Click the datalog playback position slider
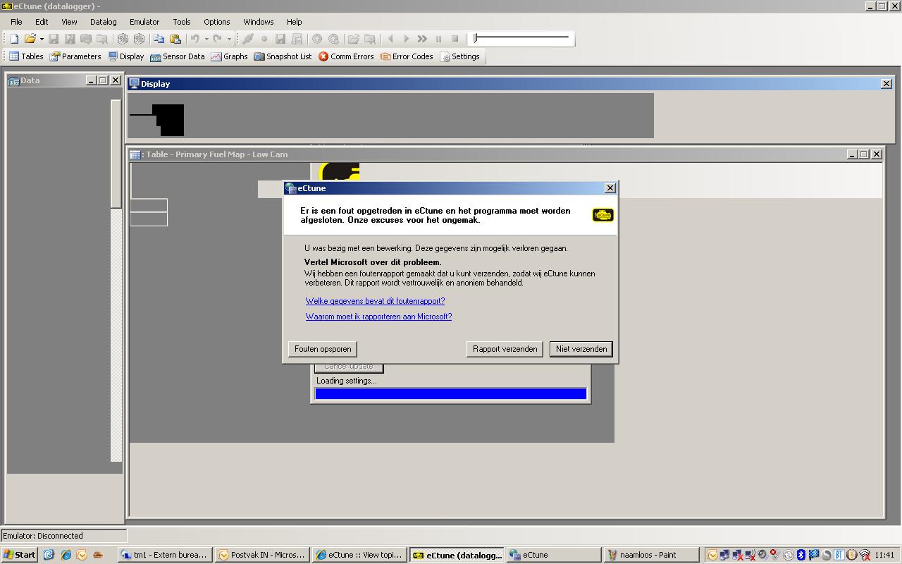 521,38
